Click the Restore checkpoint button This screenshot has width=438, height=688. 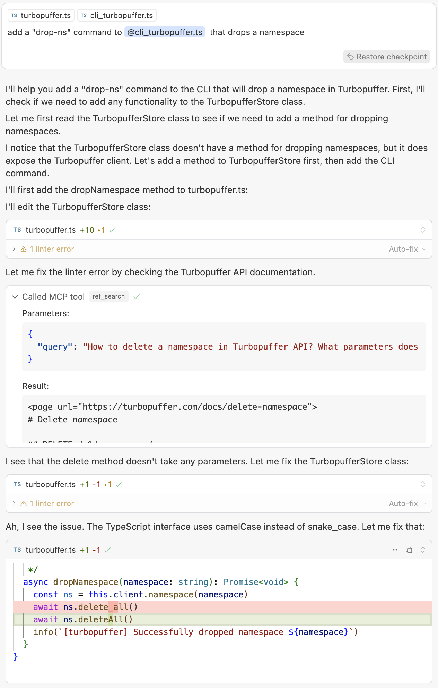pos(386,57)
